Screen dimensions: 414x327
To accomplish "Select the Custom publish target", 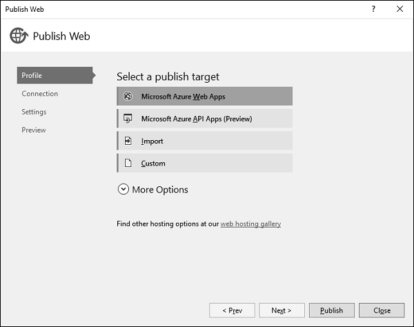I will click(x=205, y=163).
